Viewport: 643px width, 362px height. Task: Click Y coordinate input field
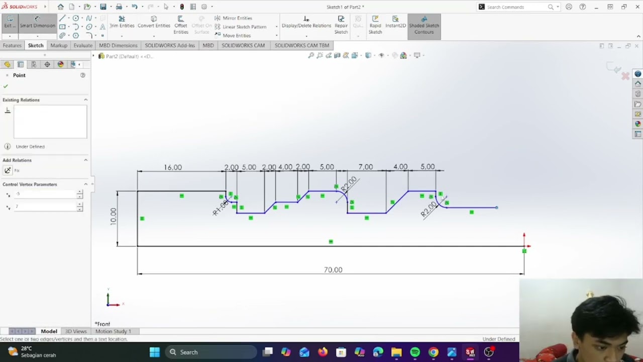46,207
